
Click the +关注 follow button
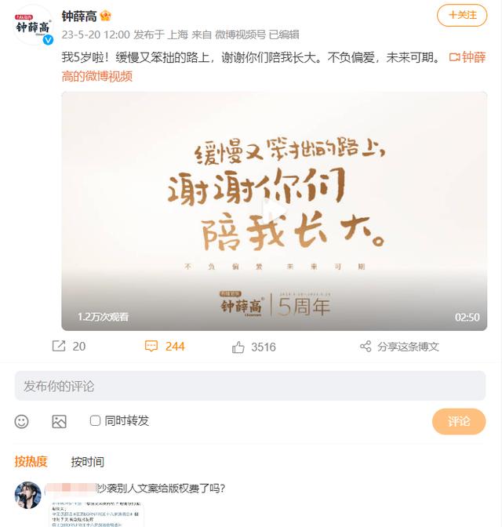click(462, 15)
